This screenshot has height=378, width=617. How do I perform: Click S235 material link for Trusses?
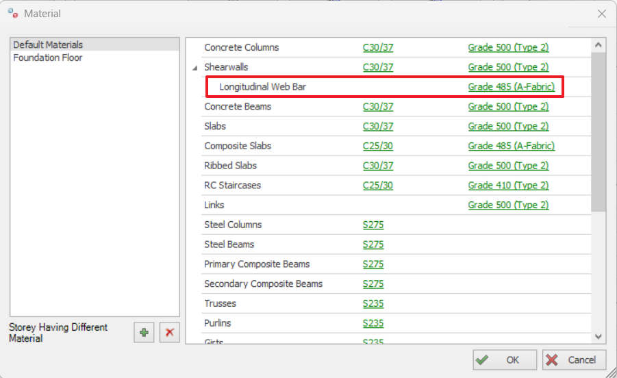pos(373,303)
